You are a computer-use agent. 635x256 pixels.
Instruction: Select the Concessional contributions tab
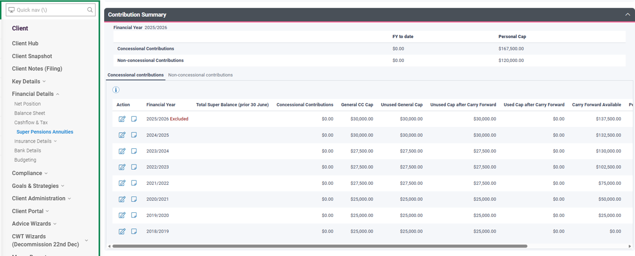(135, 75)
